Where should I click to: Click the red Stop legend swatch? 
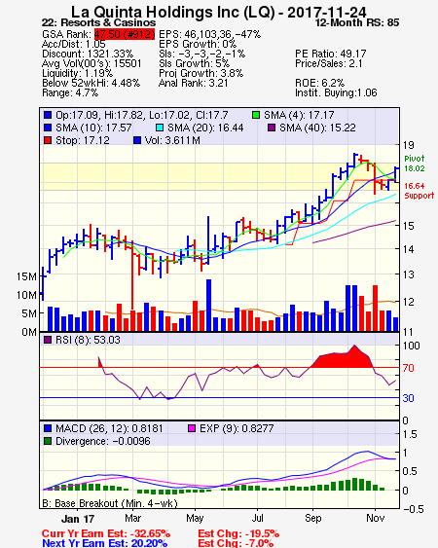tap(48, 140)
